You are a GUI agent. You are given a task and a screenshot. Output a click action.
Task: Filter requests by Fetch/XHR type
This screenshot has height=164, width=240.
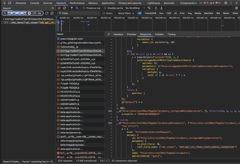(150, 13)
